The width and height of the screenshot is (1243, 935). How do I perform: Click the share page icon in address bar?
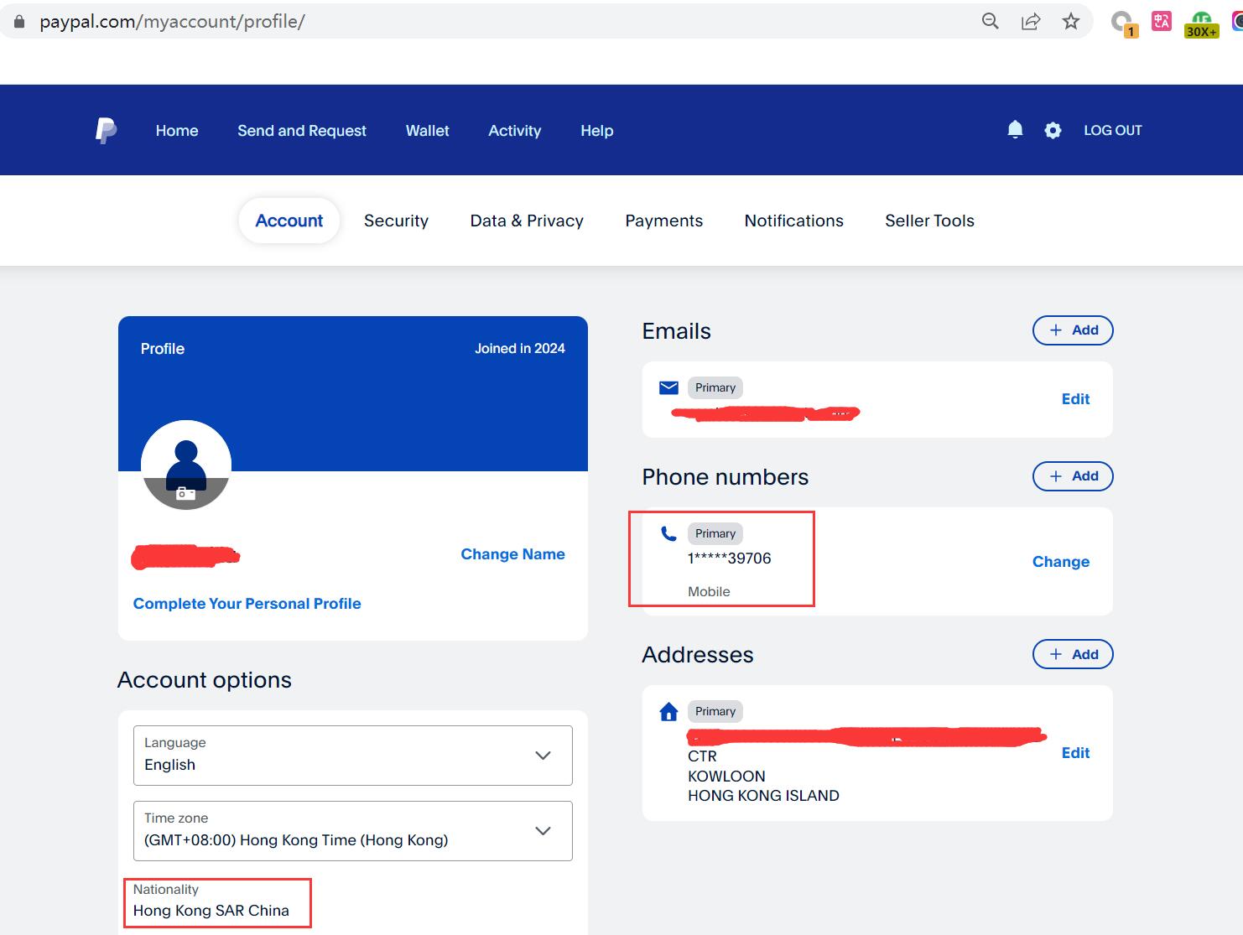coord(1030,22)
